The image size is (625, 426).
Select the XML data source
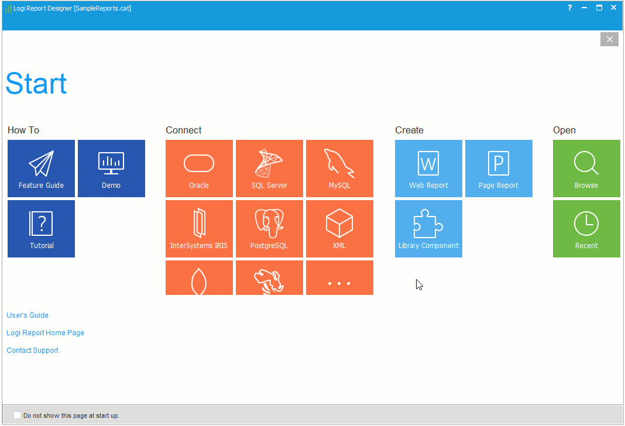click(x=339, y=229)
